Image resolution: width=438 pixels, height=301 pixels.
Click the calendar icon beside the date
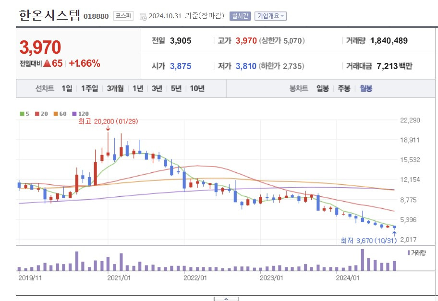pyautogui.click(x=143, y=17)
